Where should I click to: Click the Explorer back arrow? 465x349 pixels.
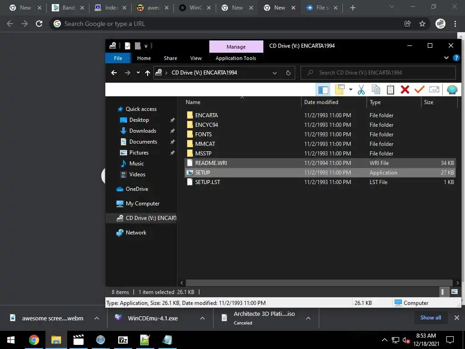tap(114, 73)
